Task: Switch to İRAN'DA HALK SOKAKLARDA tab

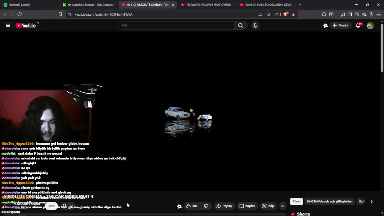Action: click(265, 5)
